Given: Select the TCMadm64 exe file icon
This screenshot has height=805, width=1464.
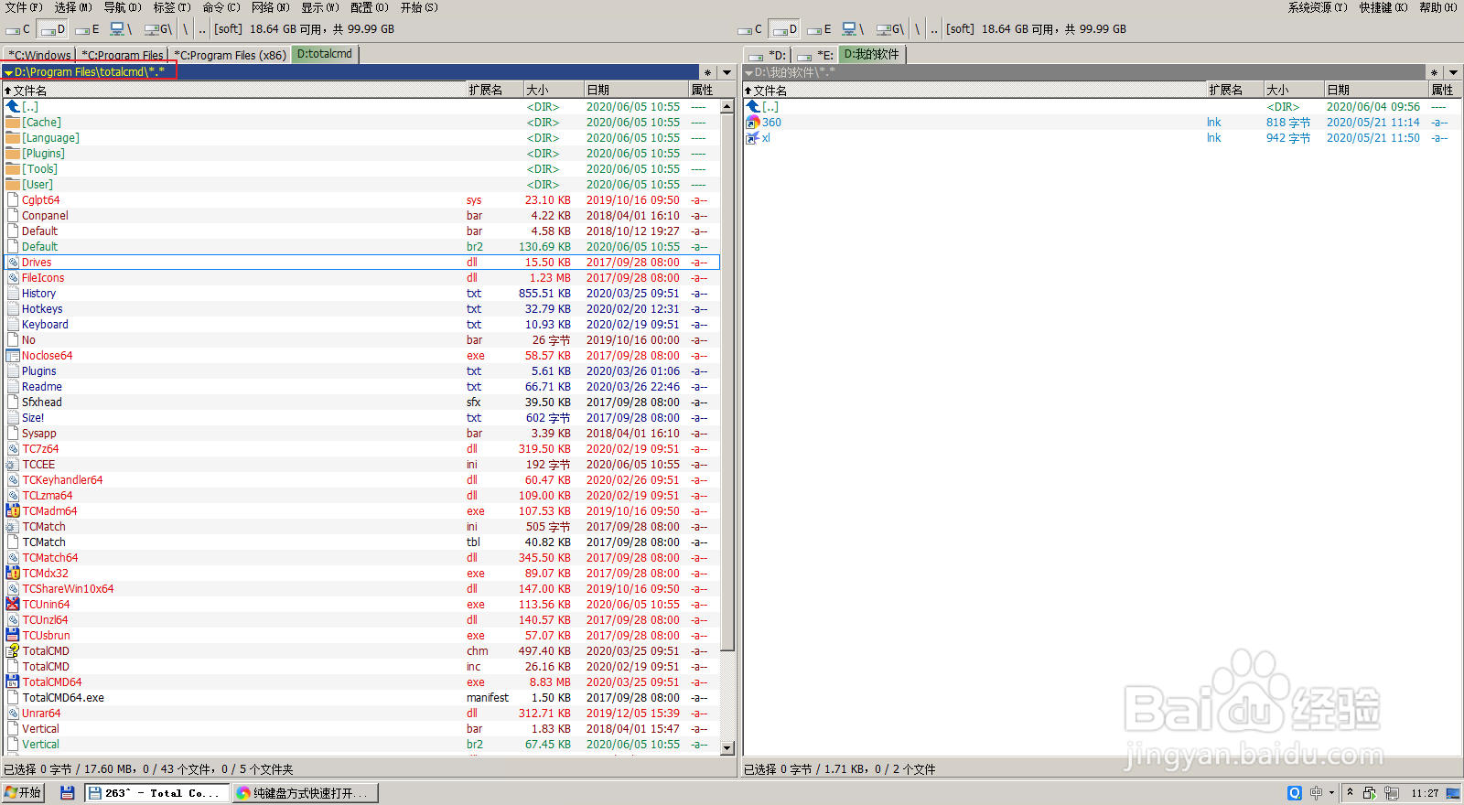Looking at the screenshot, I should coord(13,511).
